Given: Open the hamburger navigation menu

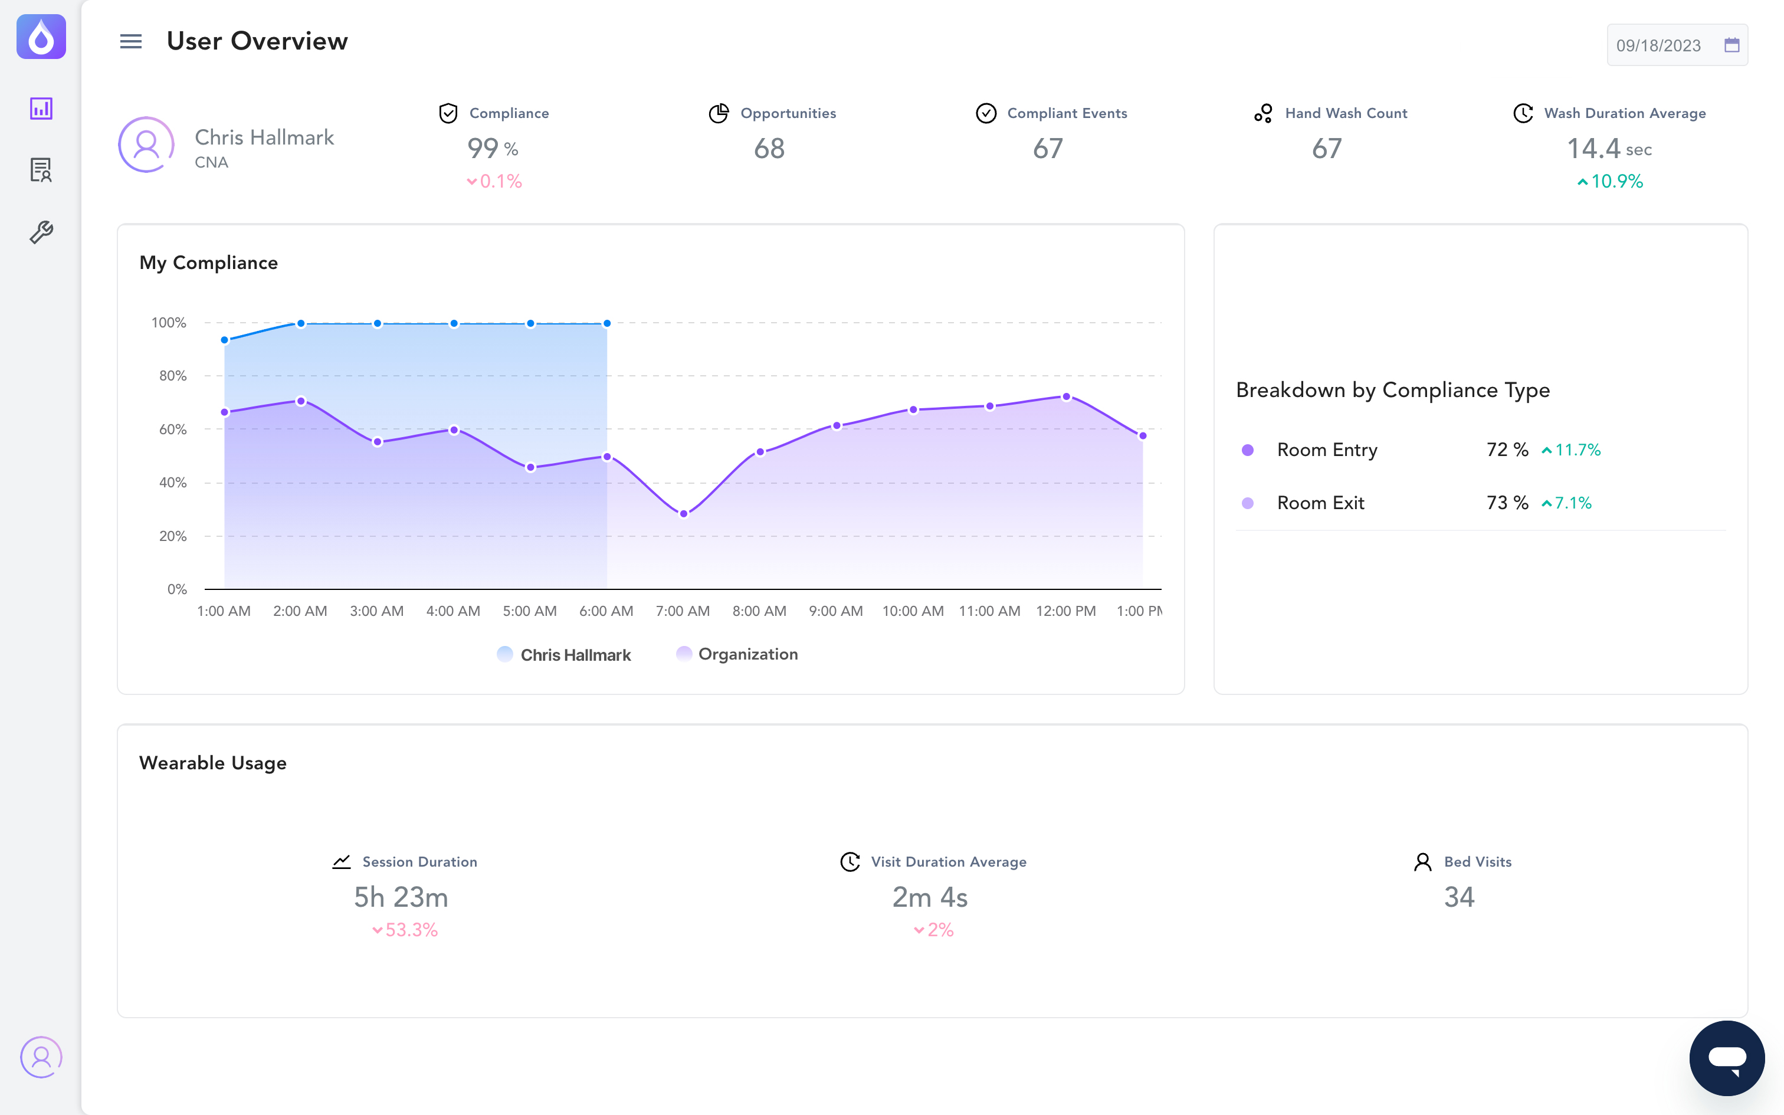Looking at the screenshot, I should coord(130,41).
